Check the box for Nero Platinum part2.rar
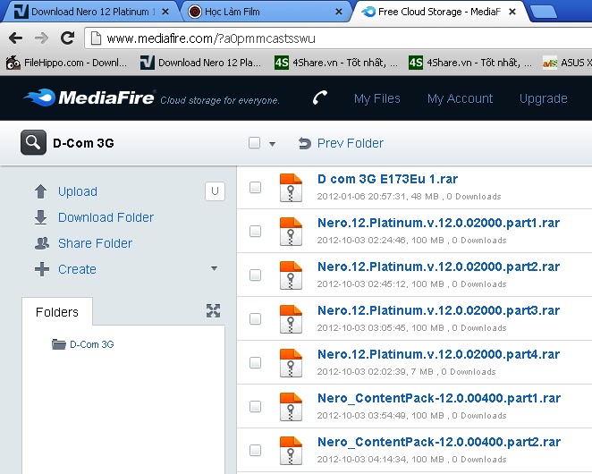 pyautogui.click(x=255, y=275)
